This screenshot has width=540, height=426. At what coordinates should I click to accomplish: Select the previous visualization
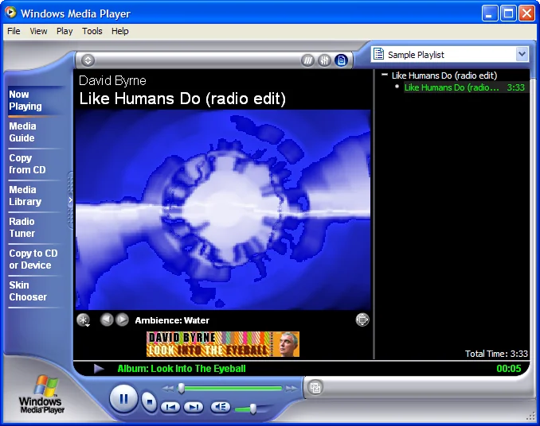click(107, 319)
